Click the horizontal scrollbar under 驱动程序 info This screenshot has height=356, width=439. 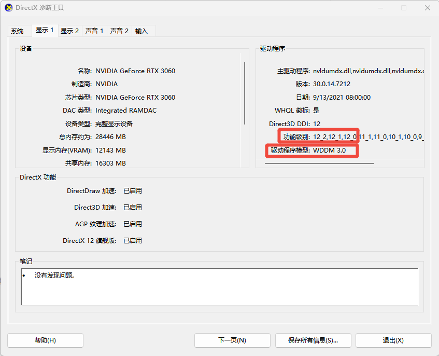pos(319,163)
